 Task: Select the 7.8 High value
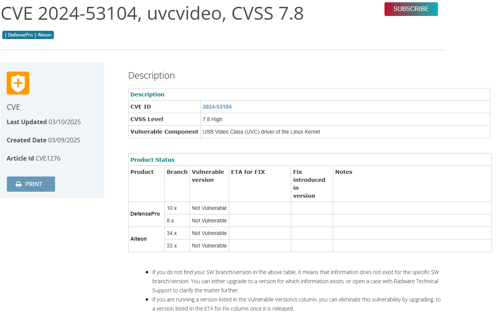(213, 119)
